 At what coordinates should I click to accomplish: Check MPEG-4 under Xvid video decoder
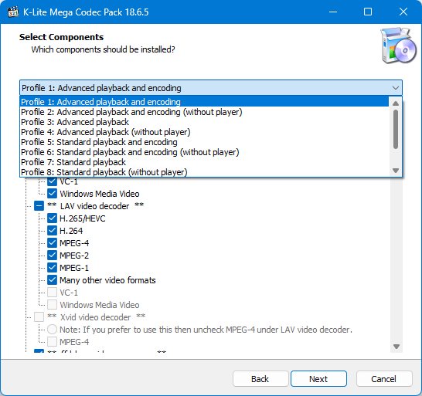52,342
